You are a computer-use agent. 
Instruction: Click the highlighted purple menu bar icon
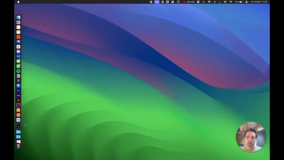point(157,2)
